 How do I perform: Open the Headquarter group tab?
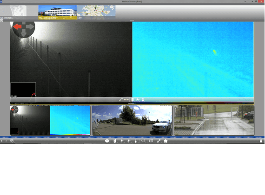click(58, 13)
